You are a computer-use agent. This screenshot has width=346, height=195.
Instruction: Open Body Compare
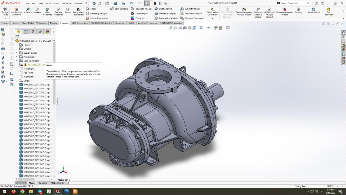119,9
